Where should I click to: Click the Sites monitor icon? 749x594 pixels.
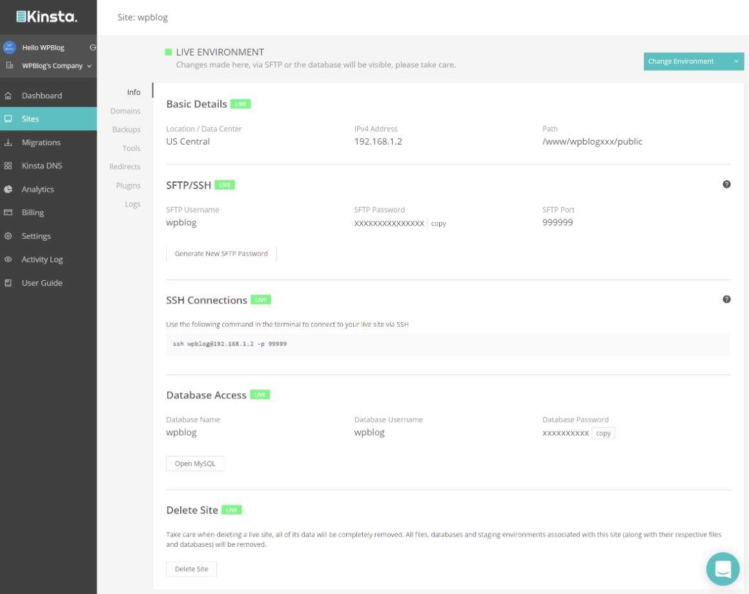[x=8, y=118]
